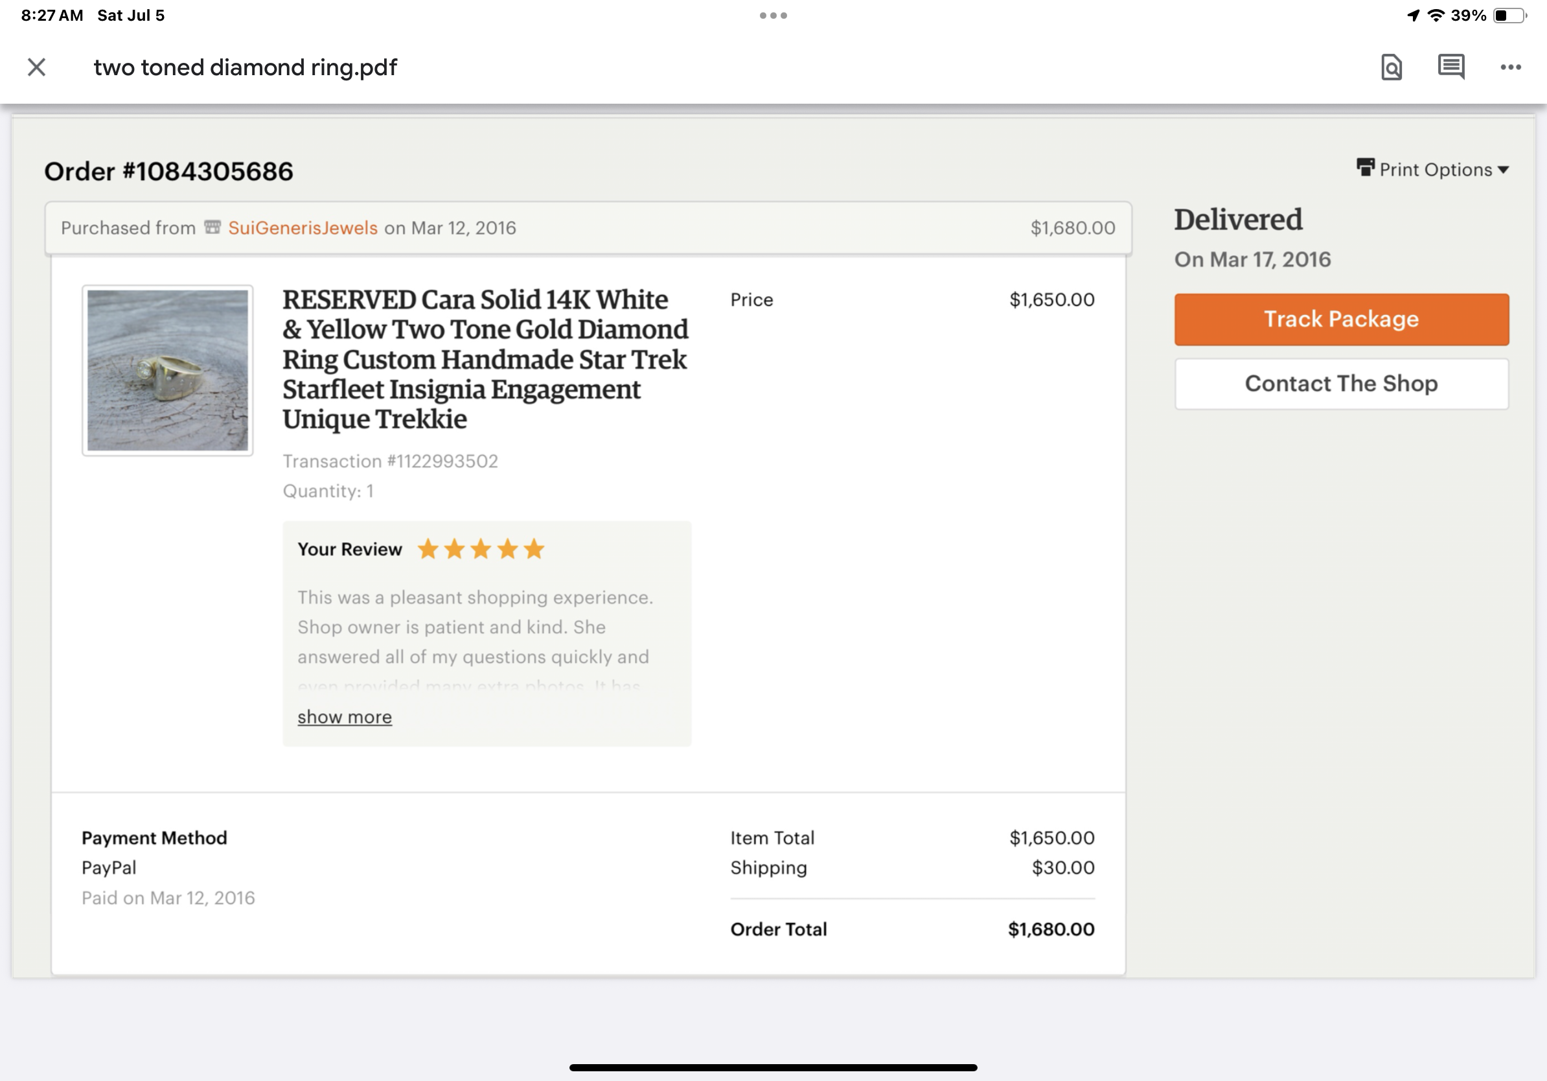Click the shop icon before SuiGenerisJewels
Image resolution: width=1547 pixels, height=1081 pixels.
tap(212, 227)
